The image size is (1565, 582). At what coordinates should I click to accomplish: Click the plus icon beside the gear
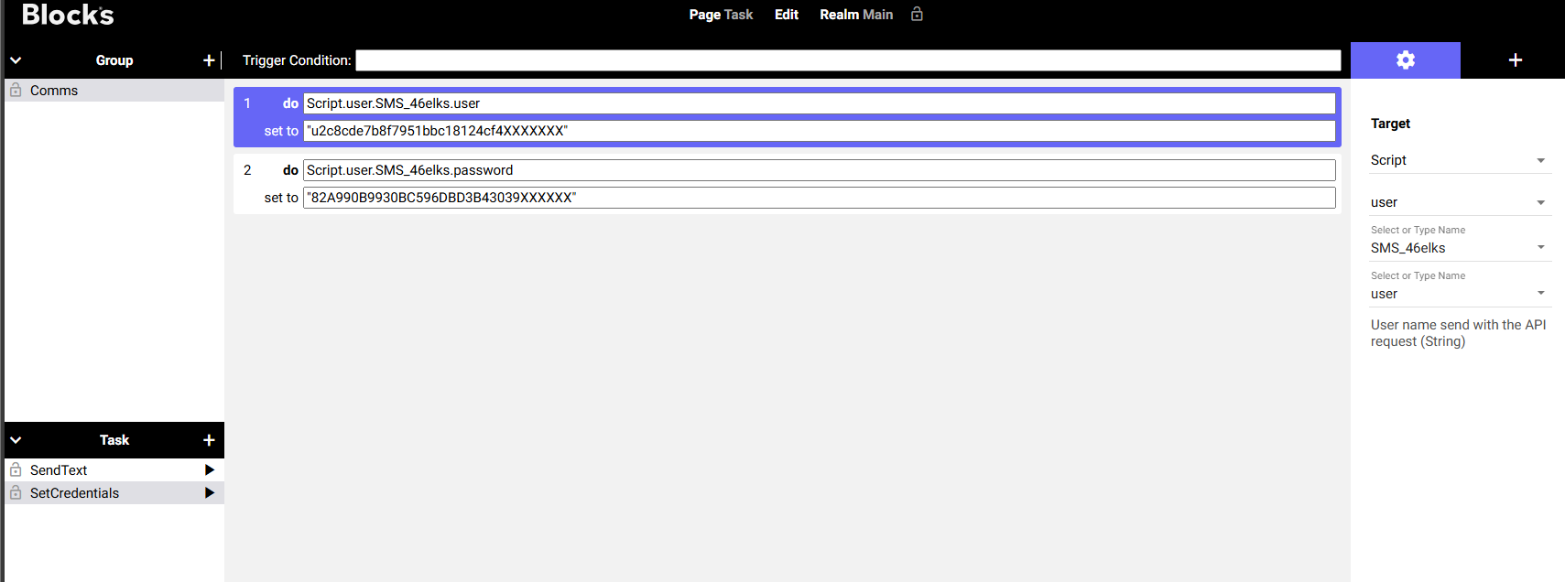click(x=1515, y=60)
